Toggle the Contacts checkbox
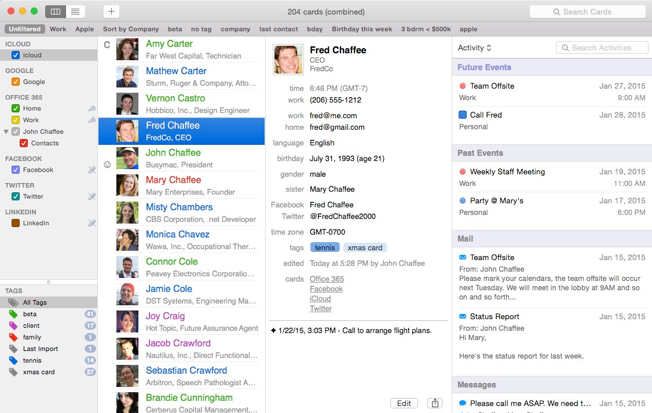 (24, 143)
